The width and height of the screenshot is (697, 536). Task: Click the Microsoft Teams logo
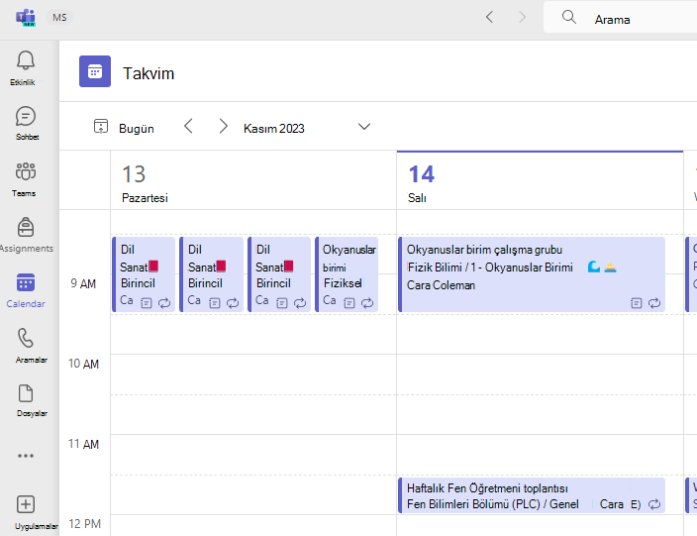[x=26, y=18]
